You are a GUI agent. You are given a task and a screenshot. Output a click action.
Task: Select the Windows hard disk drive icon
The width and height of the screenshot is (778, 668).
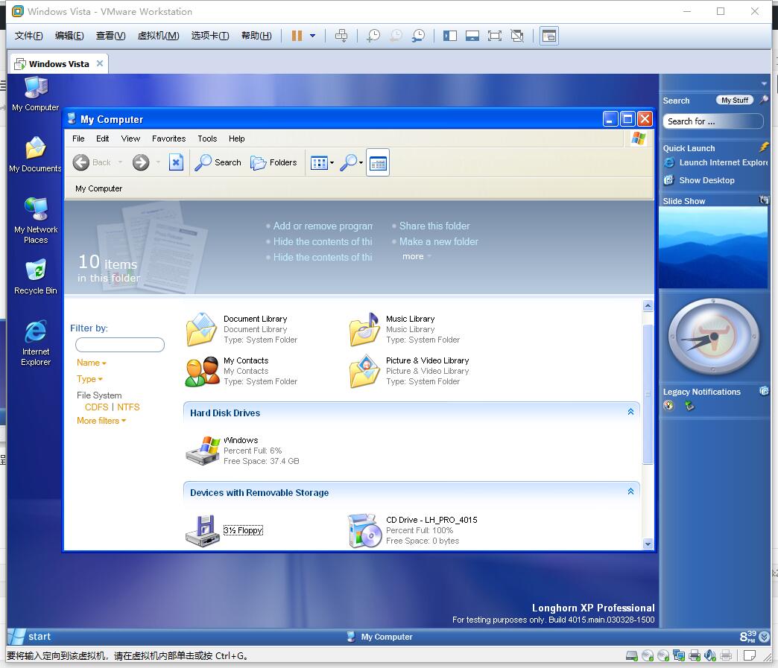pos(203,451)
